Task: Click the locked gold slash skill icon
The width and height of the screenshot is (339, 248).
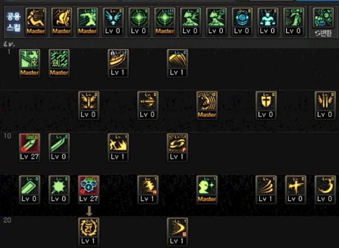Action: pos(118,63)
